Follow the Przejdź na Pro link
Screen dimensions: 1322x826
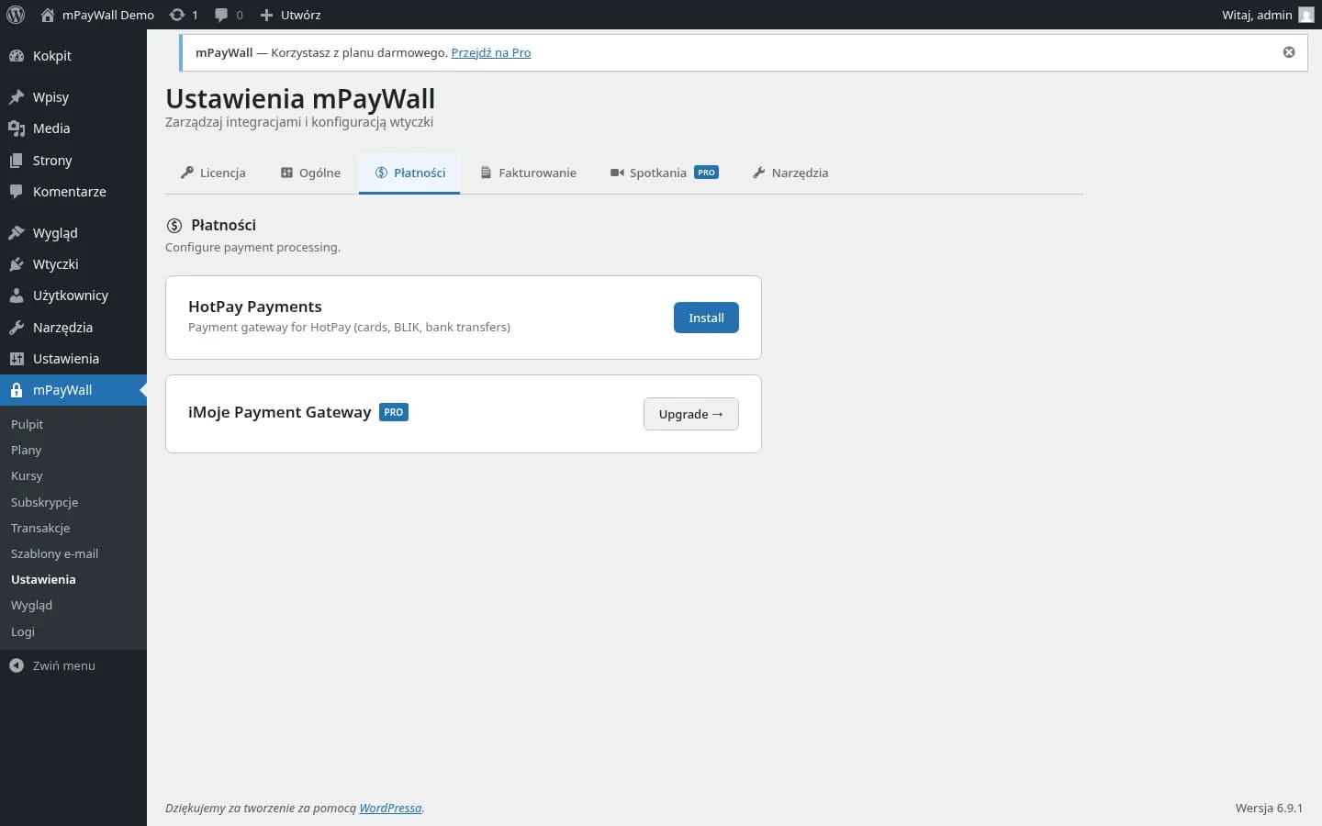pos(490,52)
